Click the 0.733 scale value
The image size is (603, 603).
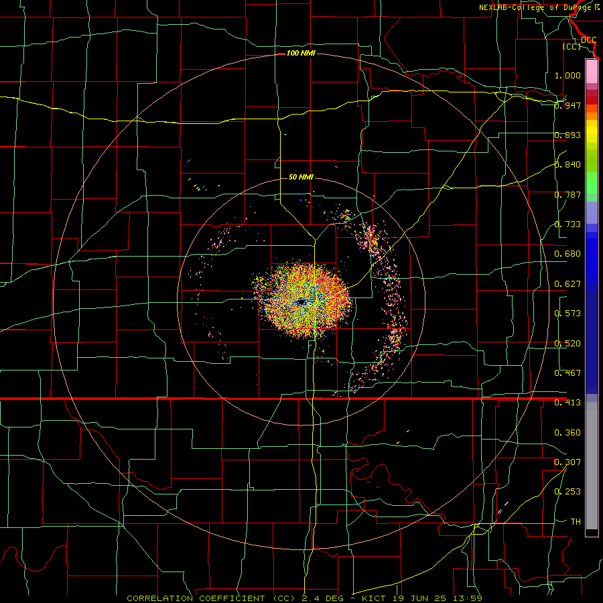coord(567,224)
